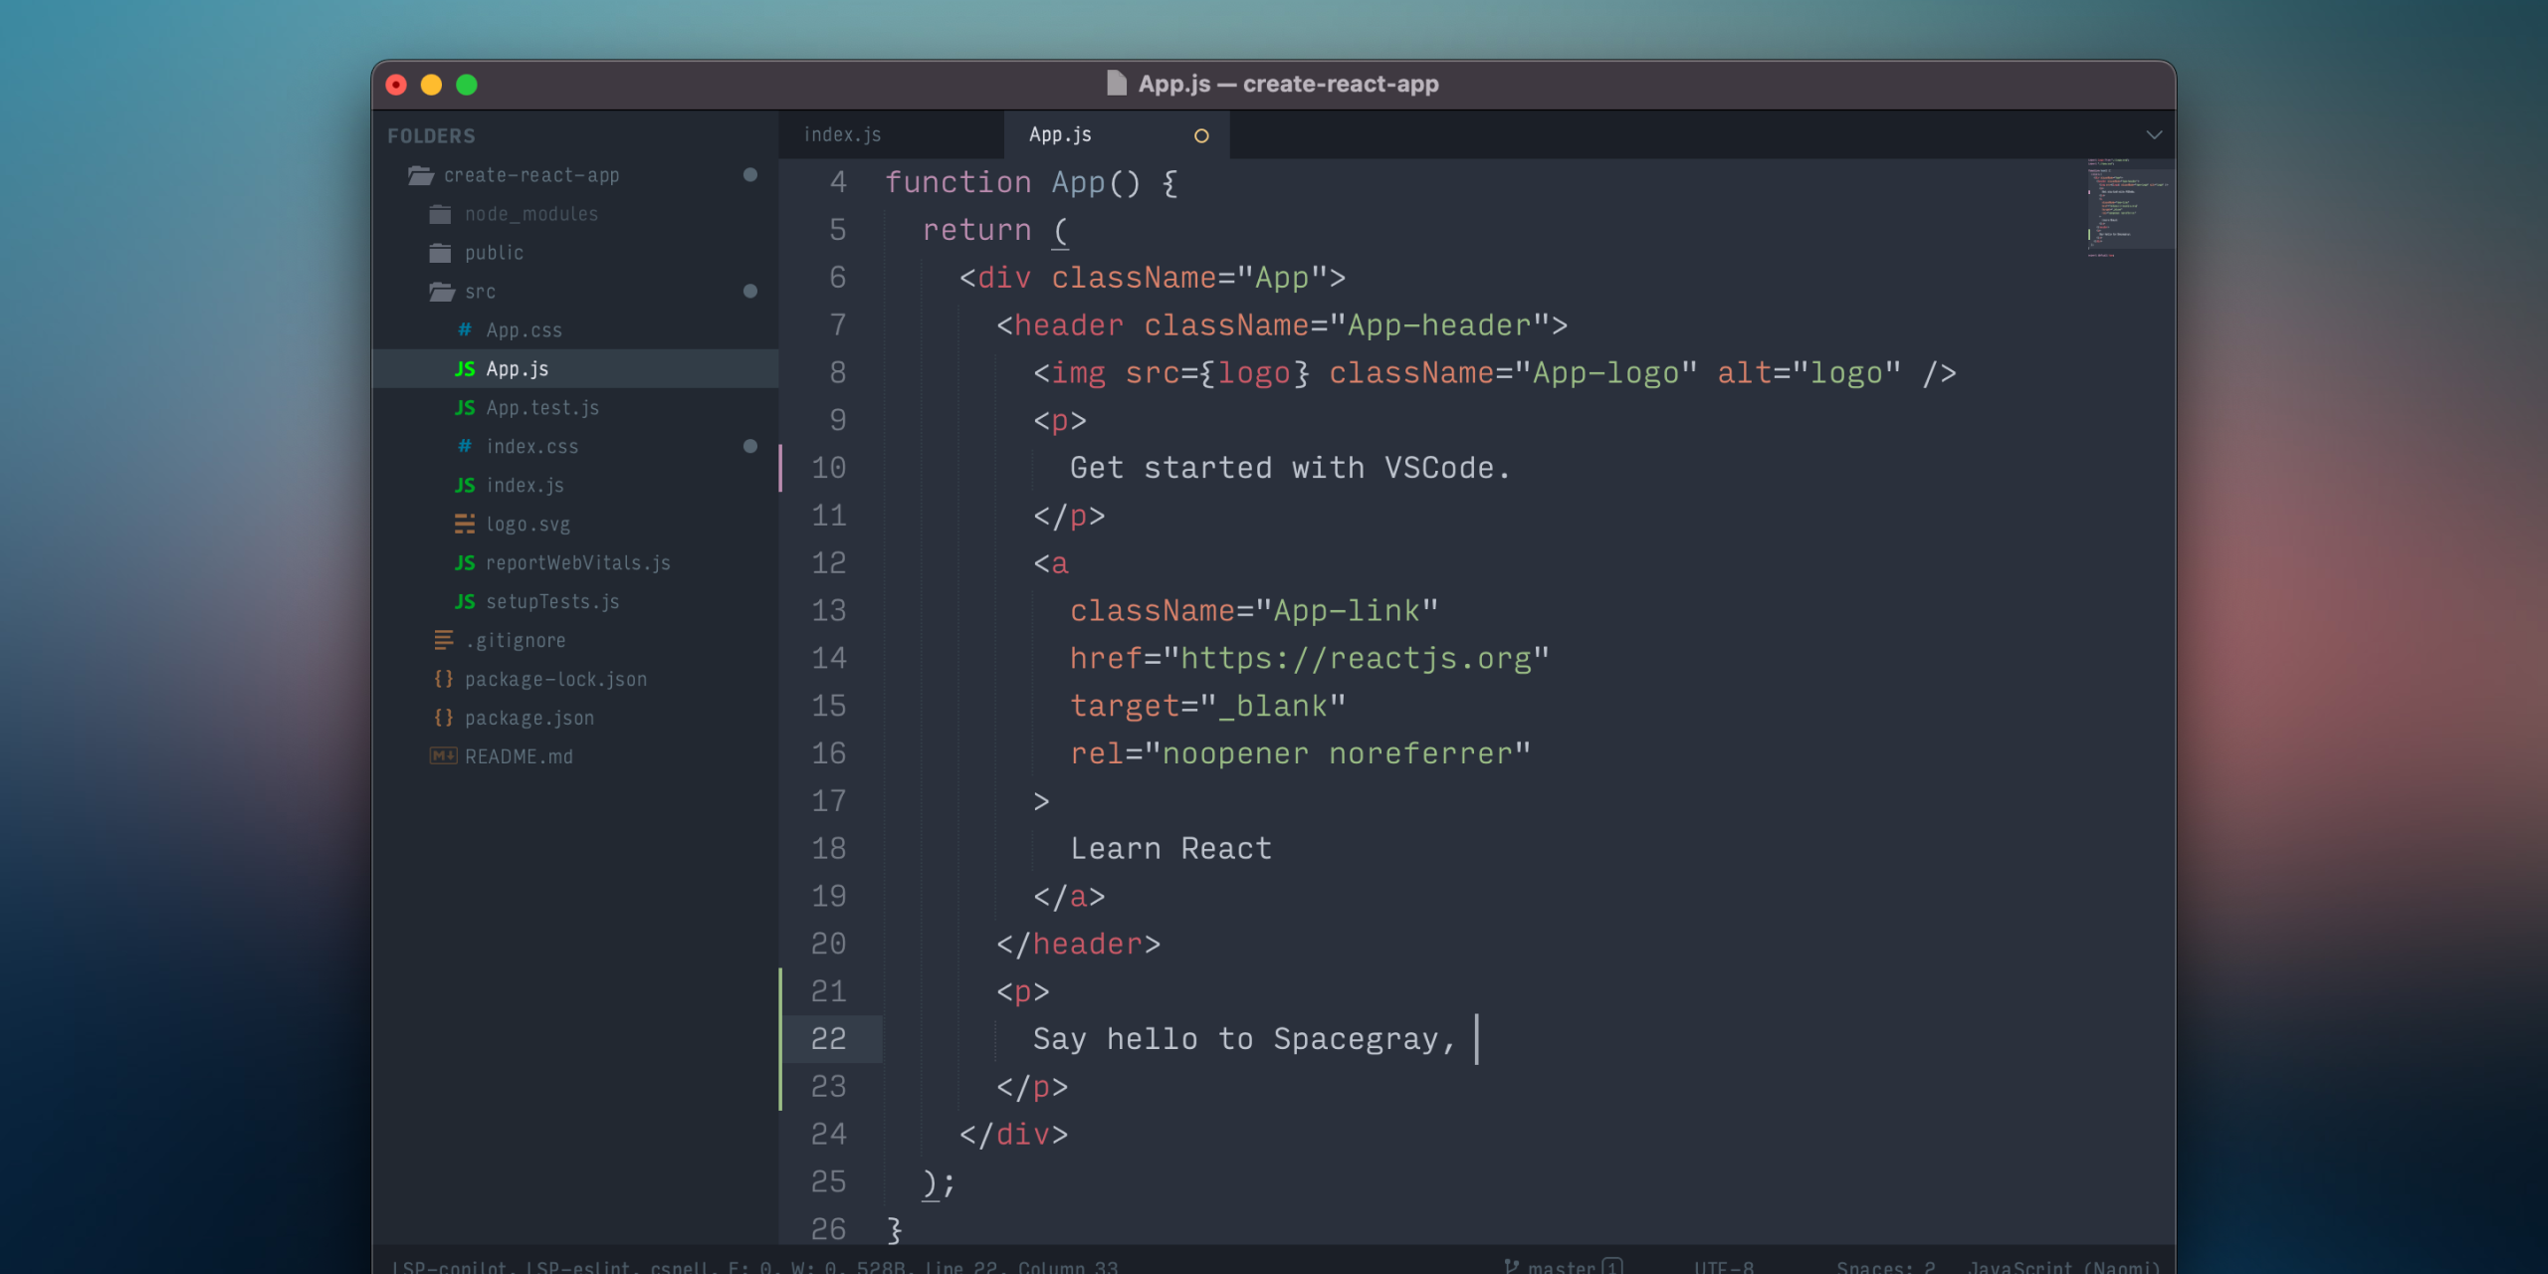The image size is (2548, 1274).
Task: Open index.css in the sidebar
Action: click(531, 447)
